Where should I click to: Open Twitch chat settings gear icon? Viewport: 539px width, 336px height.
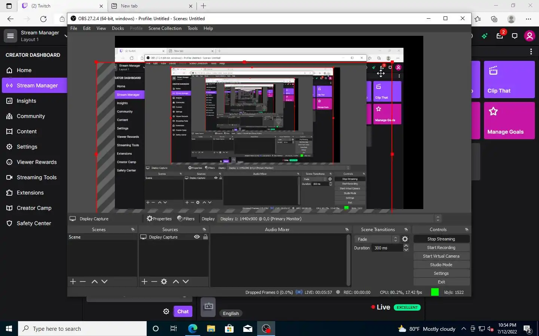pyautogui.click(x=166, y=311)
